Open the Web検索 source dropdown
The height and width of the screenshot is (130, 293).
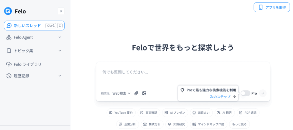[121, 93]
